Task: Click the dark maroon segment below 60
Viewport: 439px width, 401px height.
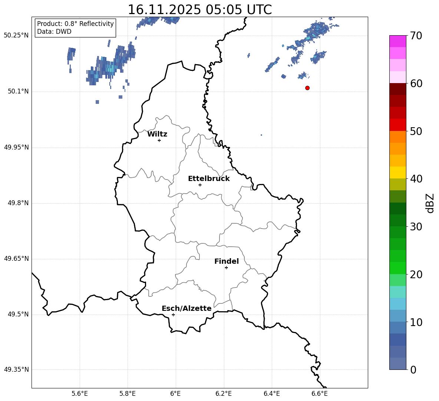Action: tap(397, 89)
